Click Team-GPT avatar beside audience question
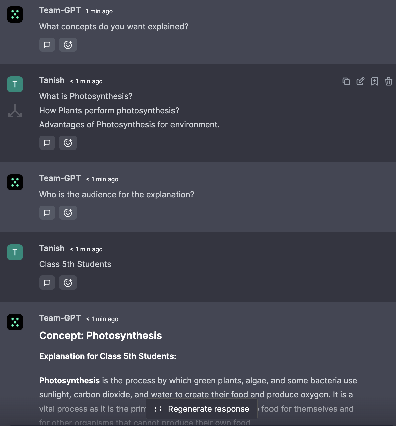 click(x=15, y=182)
